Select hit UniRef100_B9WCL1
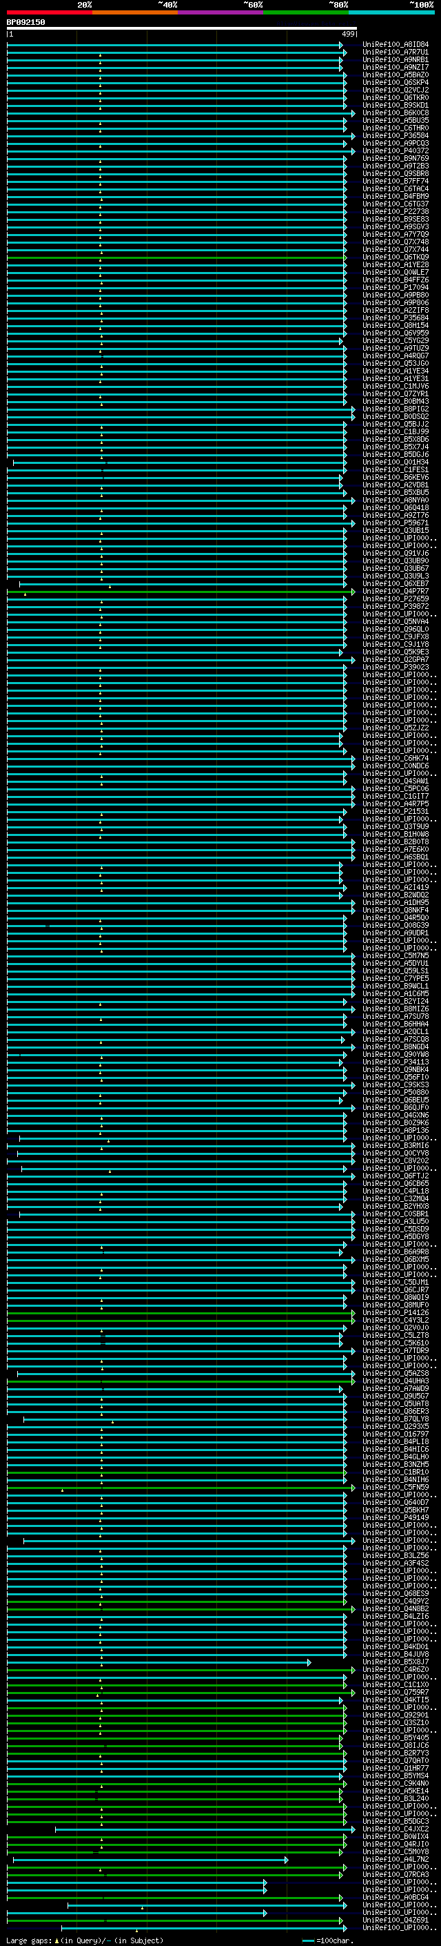This screenshot has height=1946, width=441. pos(395,986)
